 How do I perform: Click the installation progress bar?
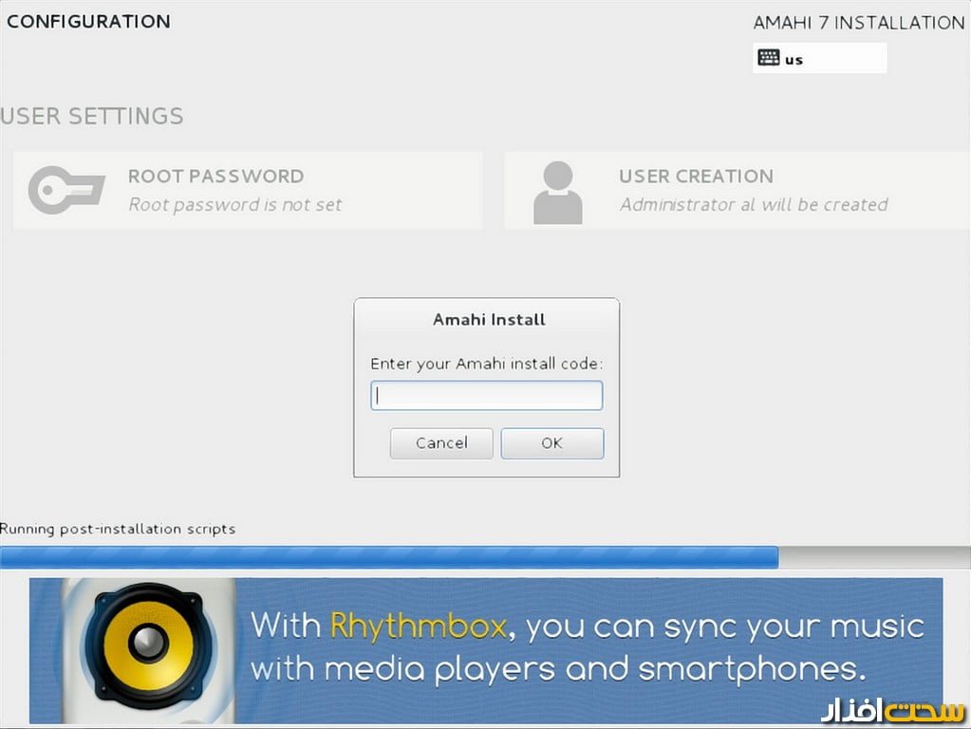coord(389,557)
